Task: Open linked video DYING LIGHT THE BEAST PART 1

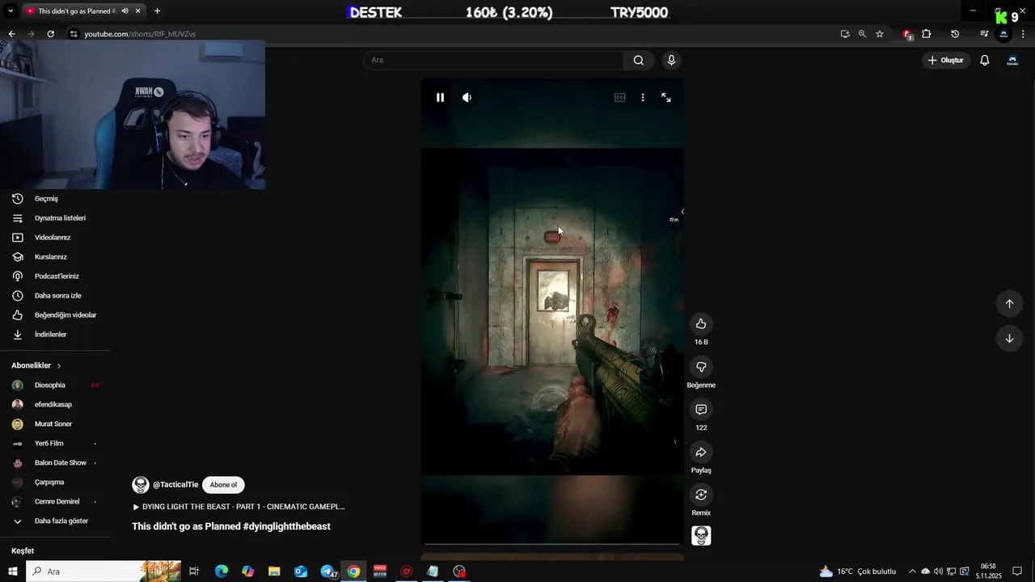Action: [x=239, y=507]
